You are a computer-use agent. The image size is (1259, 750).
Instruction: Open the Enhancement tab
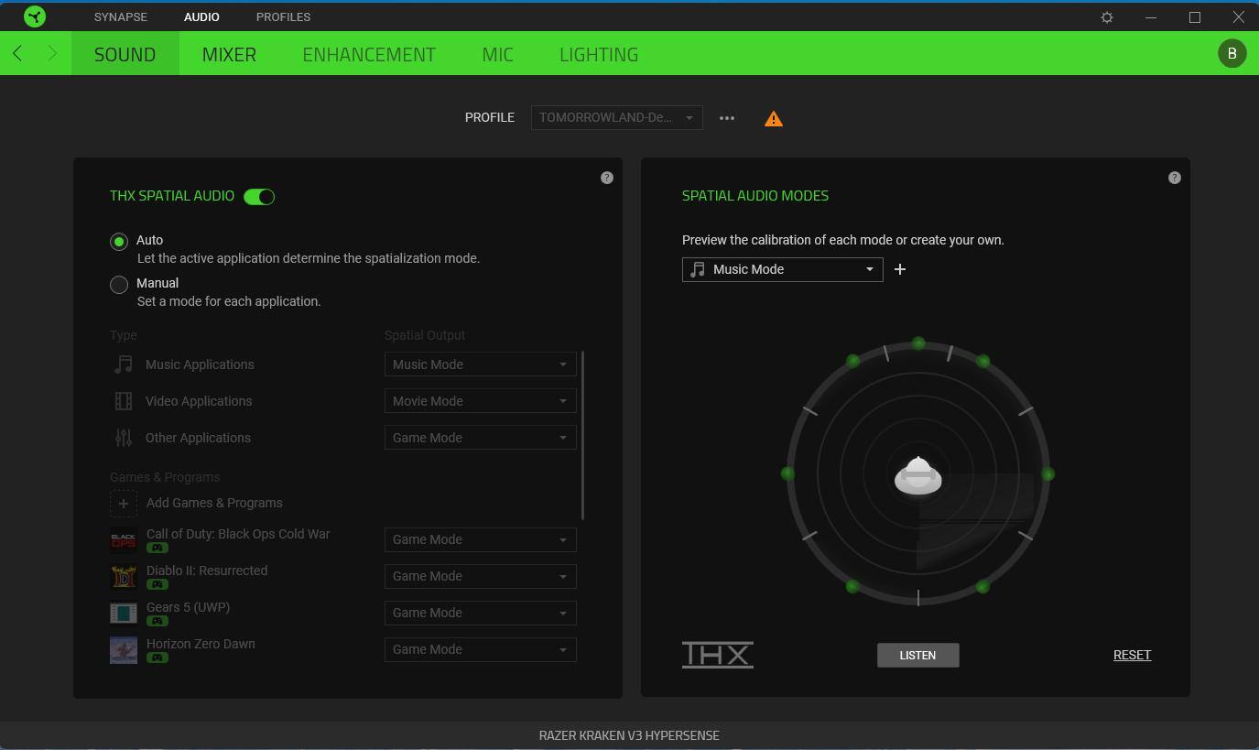click(x=369, y=54)
